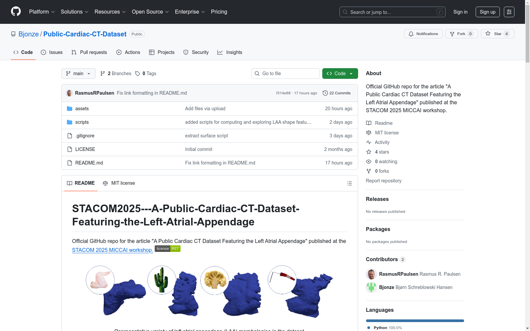Screen dimensions: 530x331
Task: Open the STACOM 2025 MICCAI workshop link
Action: click(x=113, y=250)
